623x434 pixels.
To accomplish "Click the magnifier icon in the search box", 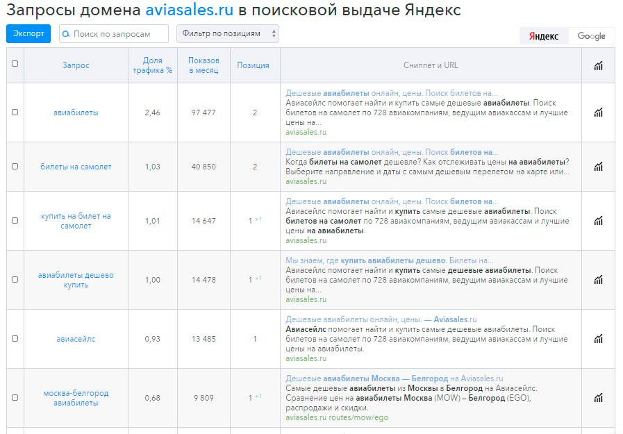I will [x=66, y=34].
